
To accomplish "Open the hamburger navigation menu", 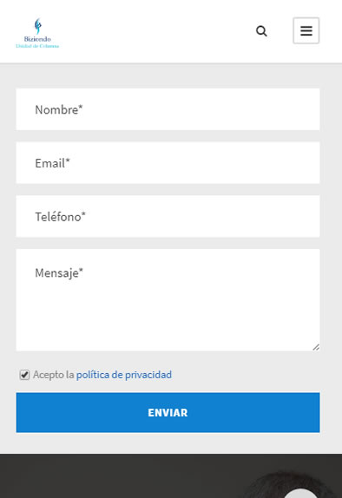I will [x=306, y=30].
